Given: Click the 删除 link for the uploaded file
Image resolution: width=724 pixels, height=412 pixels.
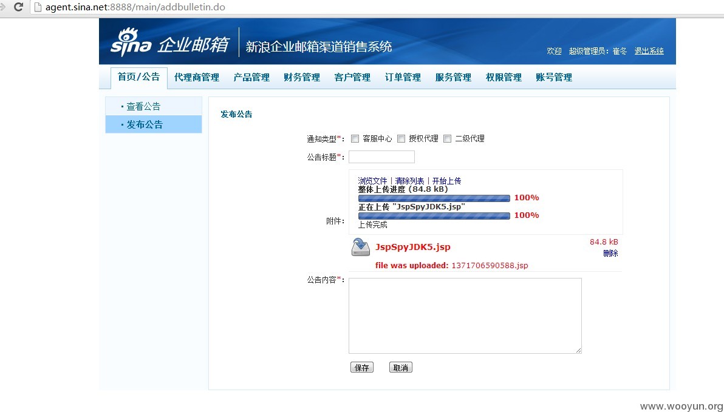Looking at the screenshot, I should (610, 253).
